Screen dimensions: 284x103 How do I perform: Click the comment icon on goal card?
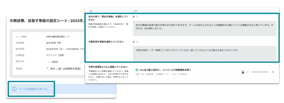tap(173, 74)
